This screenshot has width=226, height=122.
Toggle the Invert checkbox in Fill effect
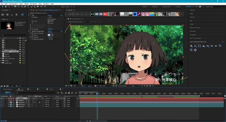pos(49,23)
